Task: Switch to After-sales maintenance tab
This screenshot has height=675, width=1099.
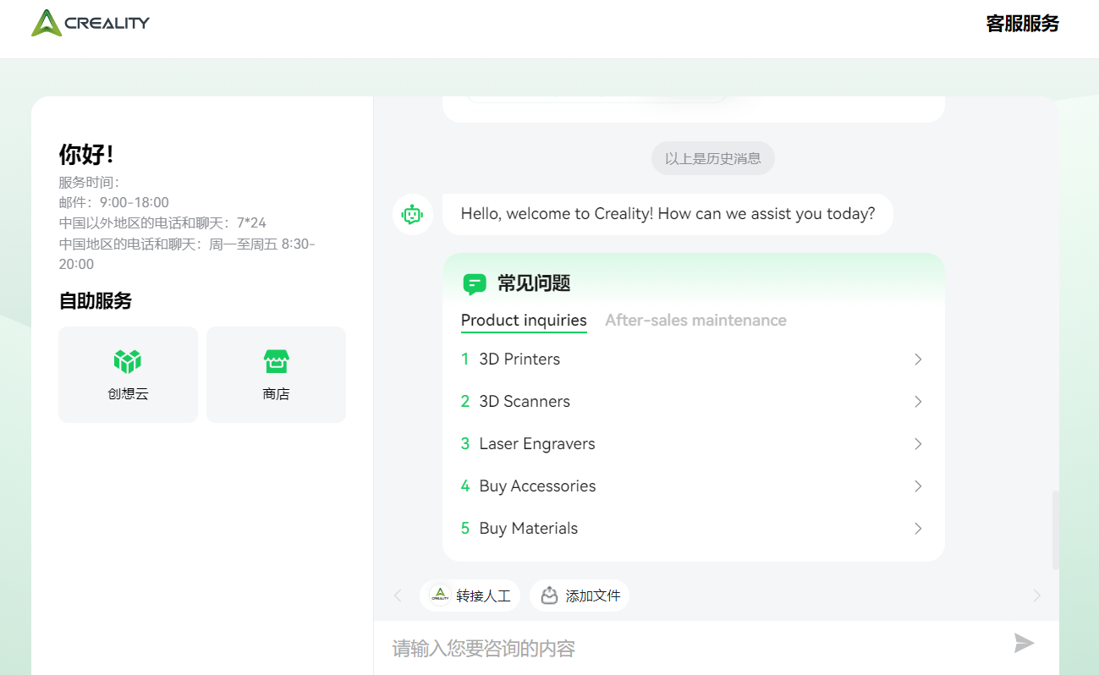Action: coord(695,321)
